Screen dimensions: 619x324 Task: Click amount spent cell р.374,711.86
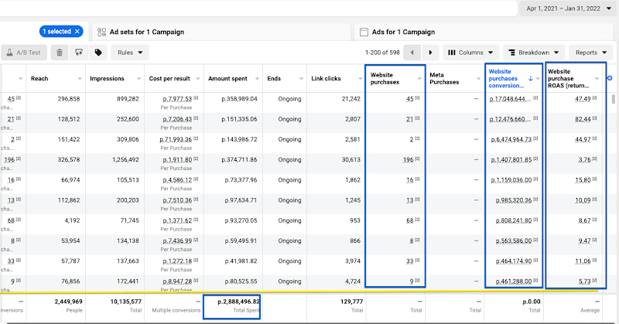[239, 160]
